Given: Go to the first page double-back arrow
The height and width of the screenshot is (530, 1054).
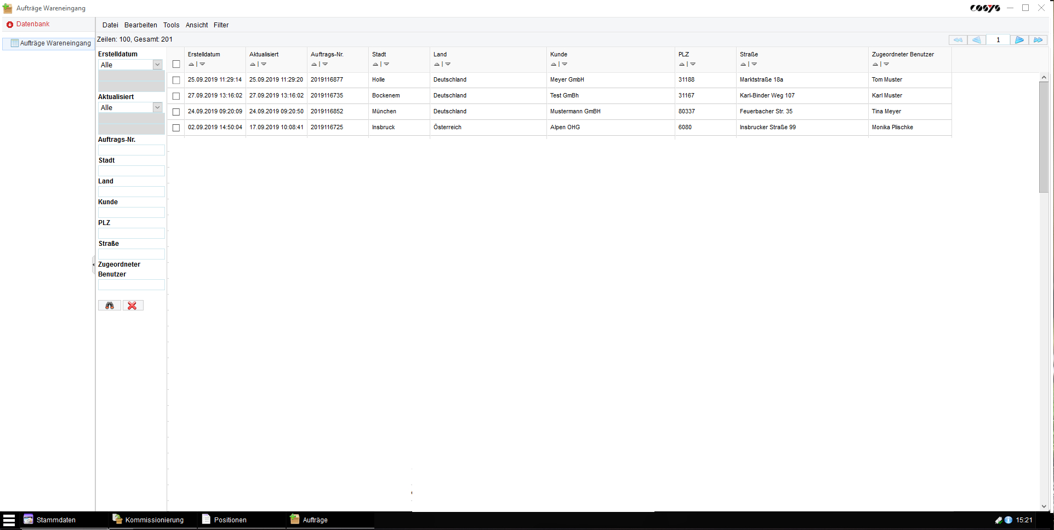Looking at the screenshot, I should point(958,39).
